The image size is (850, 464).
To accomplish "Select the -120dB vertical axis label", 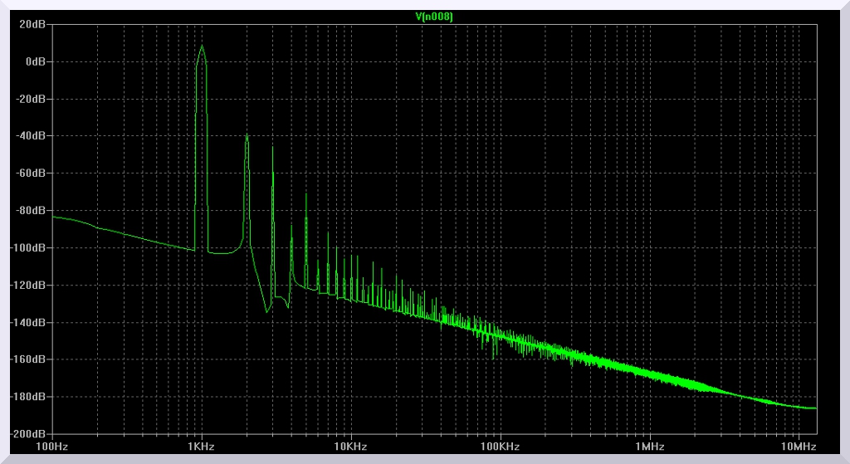I will click(x=29, y=286).
